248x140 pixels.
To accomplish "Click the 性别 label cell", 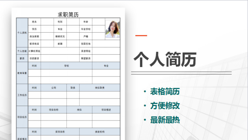I will tap(60, 22).
